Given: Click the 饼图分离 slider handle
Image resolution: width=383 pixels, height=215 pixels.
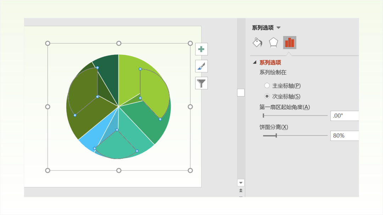Looking at the screenshot, I should pyautogui.click(x=276, y=135).
